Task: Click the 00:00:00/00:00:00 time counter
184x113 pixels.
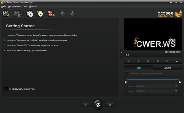Action: click(172, 52)
